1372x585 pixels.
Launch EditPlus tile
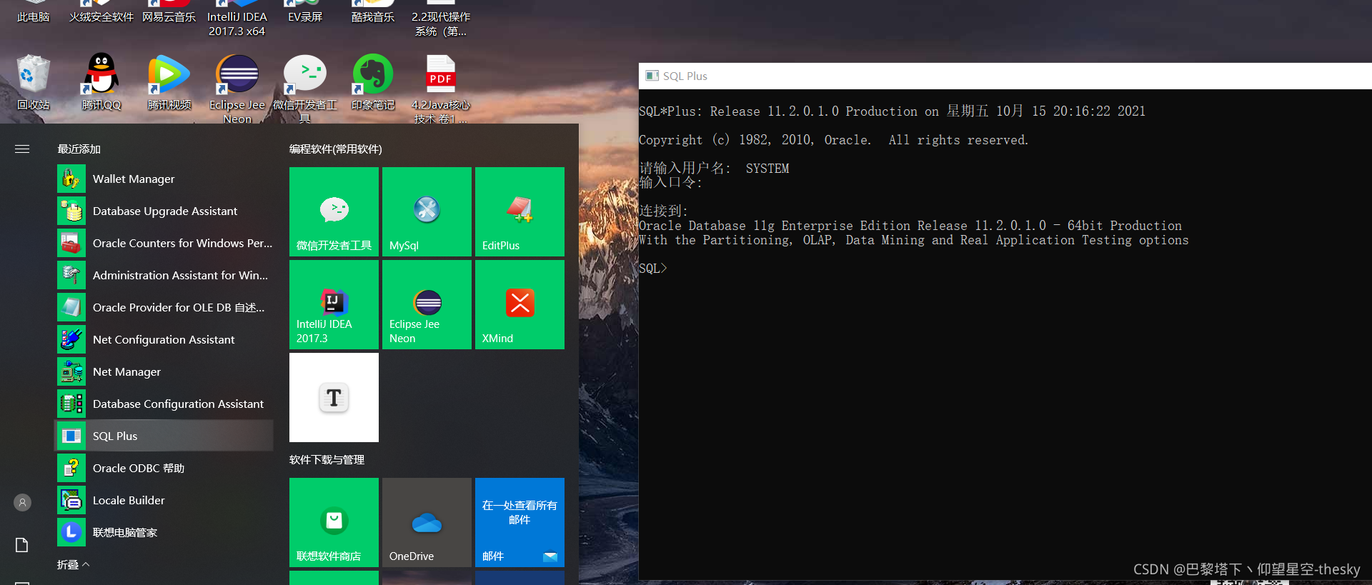(520, 211)
